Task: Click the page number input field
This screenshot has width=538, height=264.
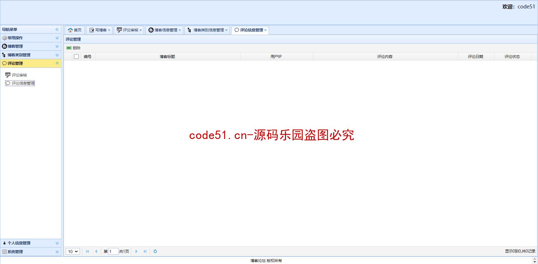Action: 113,251
